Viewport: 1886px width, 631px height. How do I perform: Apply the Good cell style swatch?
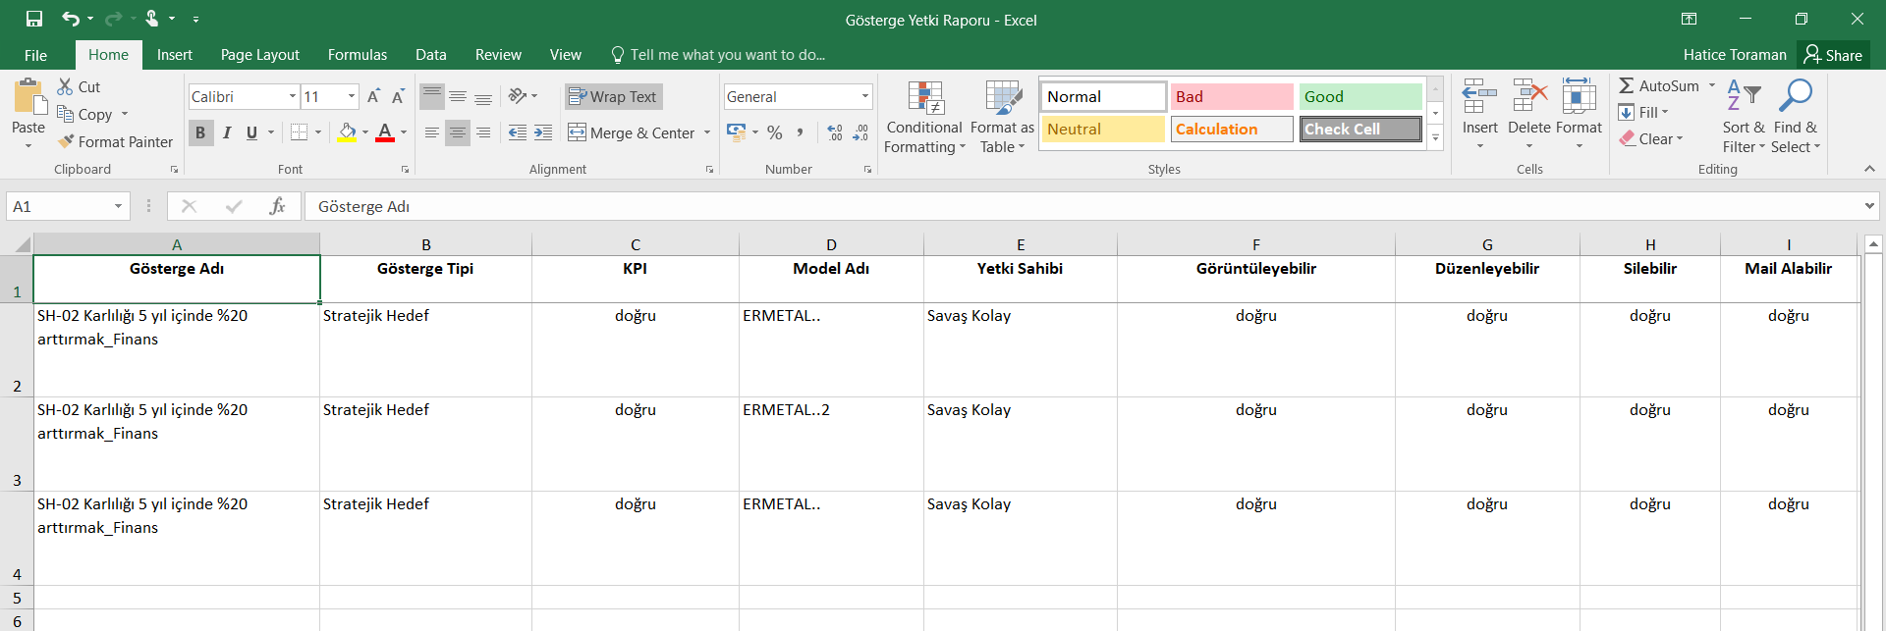1359,96
